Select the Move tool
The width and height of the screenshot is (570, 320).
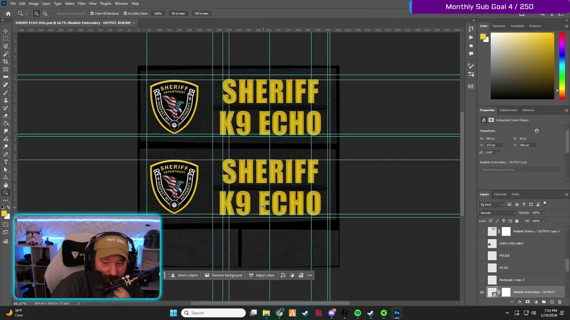tap(6, 31)
